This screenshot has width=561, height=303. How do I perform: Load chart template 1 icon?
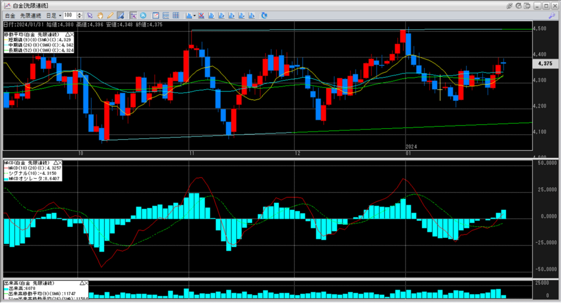(x=211, y=15)
